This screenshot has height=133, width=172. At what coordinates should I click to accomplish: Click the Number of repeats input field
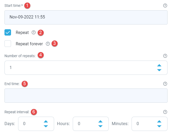[79, 68]
